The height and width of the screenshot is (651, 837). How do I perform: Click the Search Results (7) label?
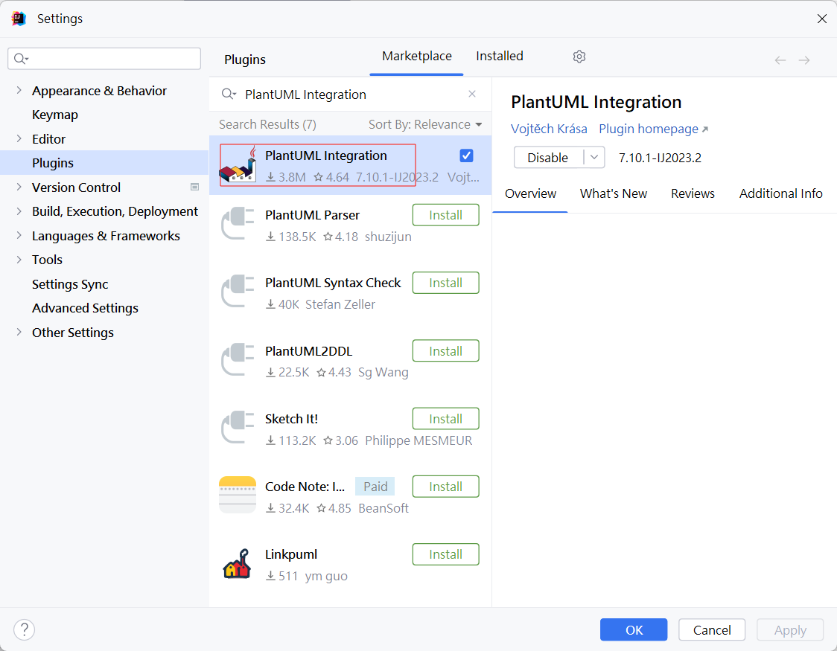[x=267, y=124]
